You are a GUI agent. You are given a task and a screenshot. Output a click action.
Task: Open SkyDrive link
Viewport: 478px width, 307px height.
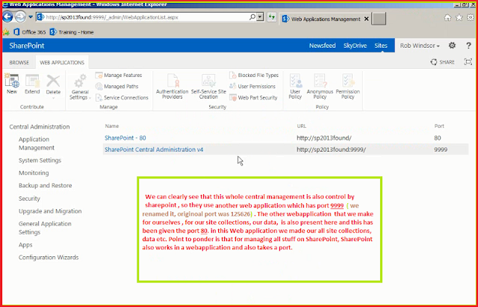coord(355,46)
